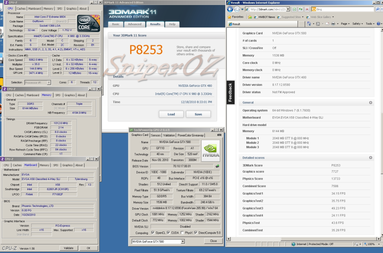Switch to the Sensors tab in GPU-Z
This screenshot has height=253, width=383.
[x=156, y=135]
